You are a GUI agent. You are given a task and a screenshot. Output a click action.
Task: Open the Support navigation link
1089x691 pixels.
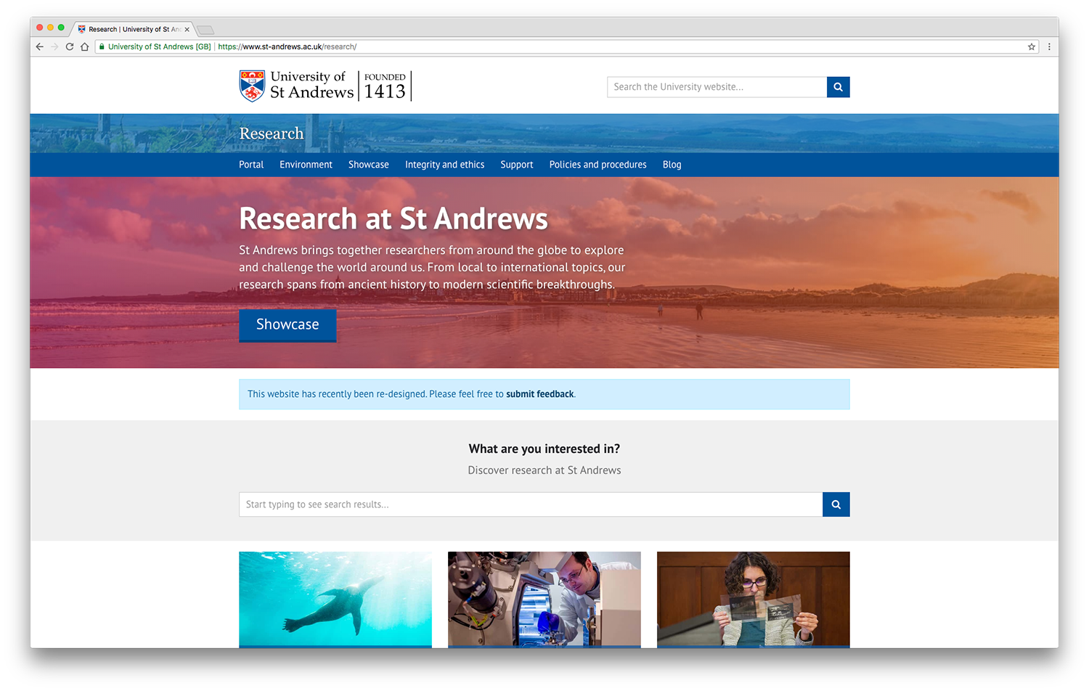point(516,165)
